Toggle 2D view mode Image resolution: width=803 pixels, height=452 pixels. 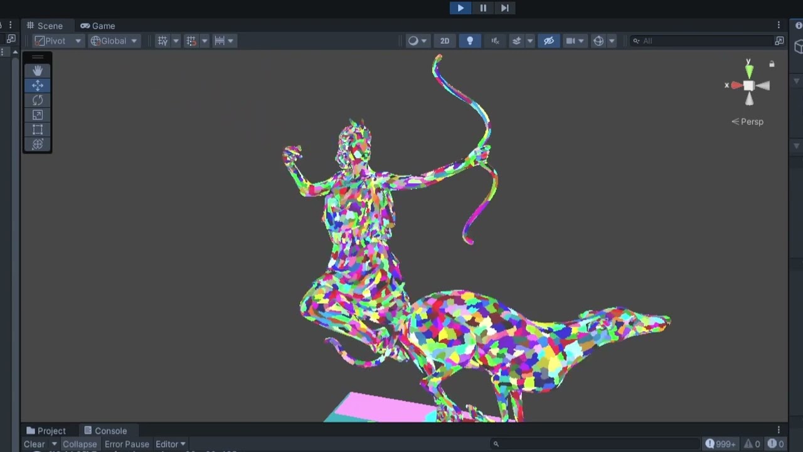click(x=445, y=41)
